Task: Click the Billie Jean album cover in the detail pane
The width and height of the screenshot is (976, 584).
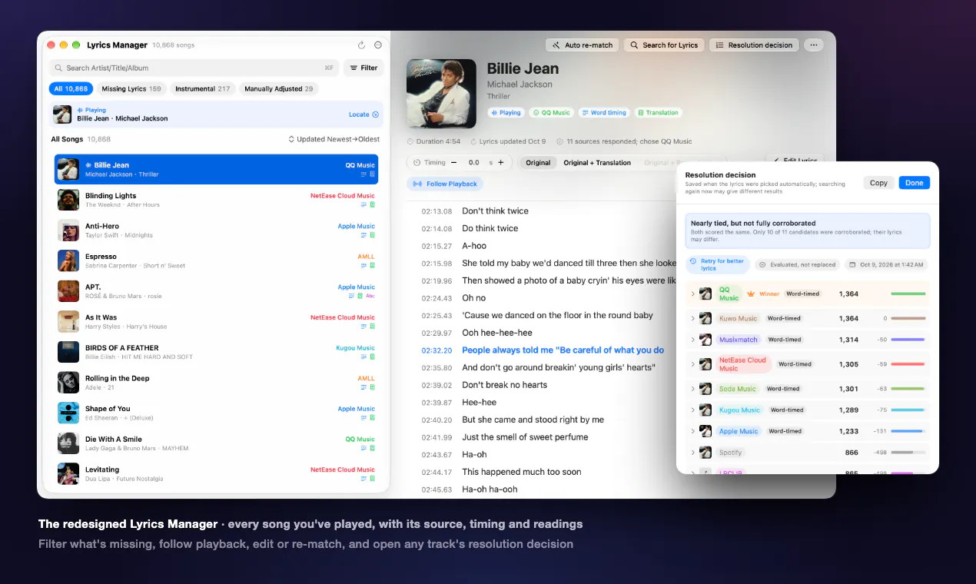Action: (x=441, y=94)
